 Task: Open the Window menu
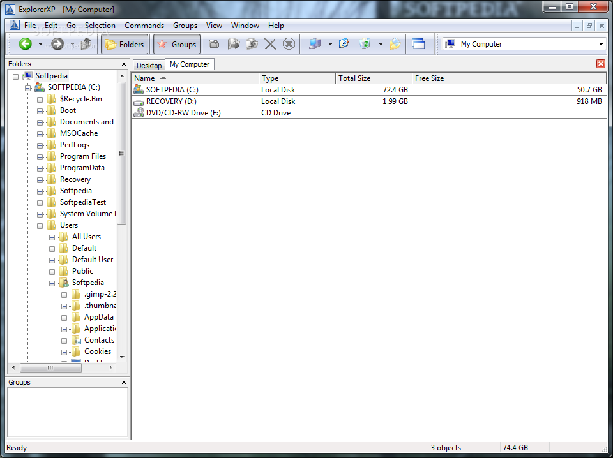point(245,26)
